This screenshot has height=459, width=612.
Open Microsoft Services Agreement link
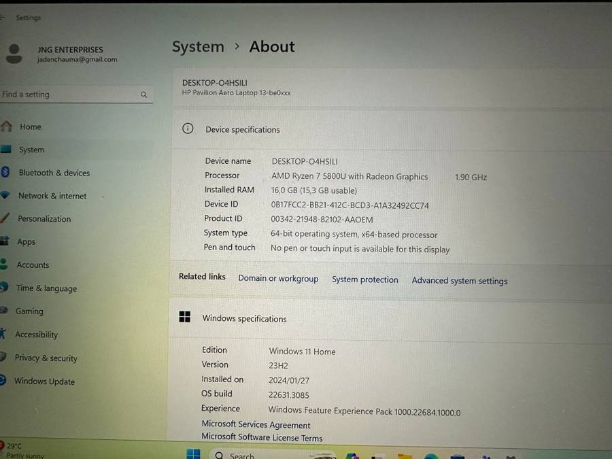pos(256,424)
